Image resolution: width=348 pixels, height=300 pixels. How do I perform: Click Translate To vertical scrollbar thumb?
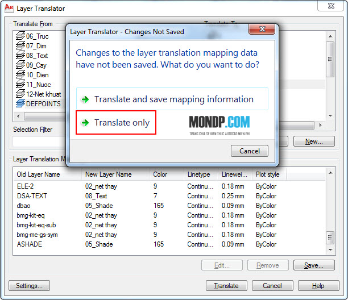click(x=330, y=59)
